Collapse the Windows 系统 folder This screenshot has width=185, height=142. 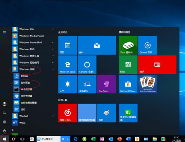53,69
